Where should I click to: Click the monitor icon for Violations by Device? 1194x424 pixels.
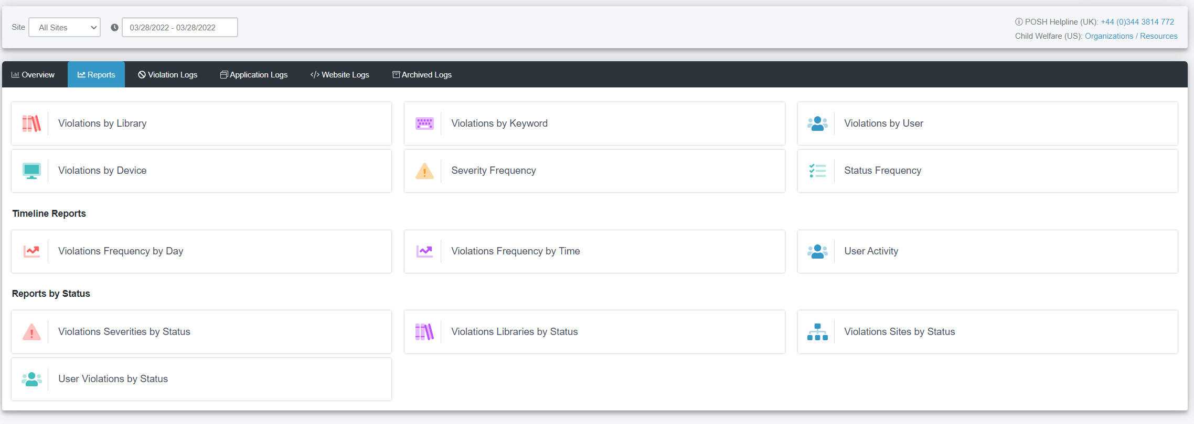coord(31,171)
